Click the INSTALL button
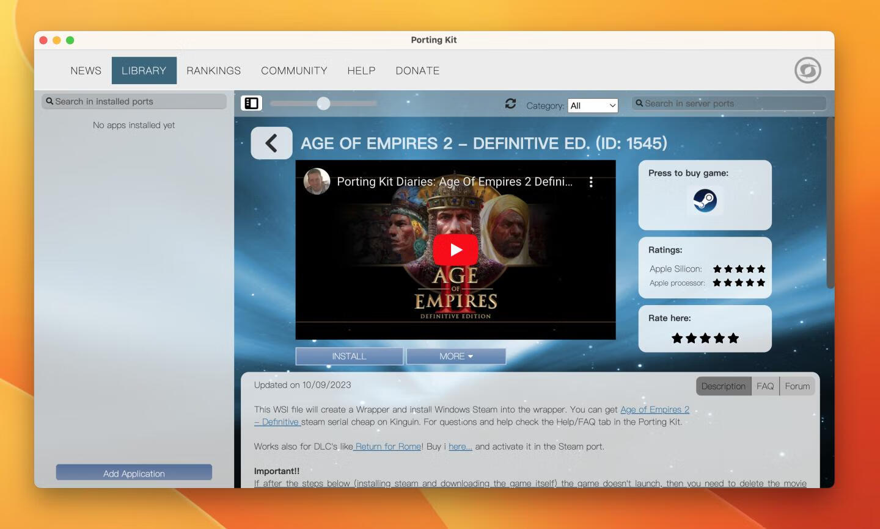The image size is (880, 529). click(349, 356)
